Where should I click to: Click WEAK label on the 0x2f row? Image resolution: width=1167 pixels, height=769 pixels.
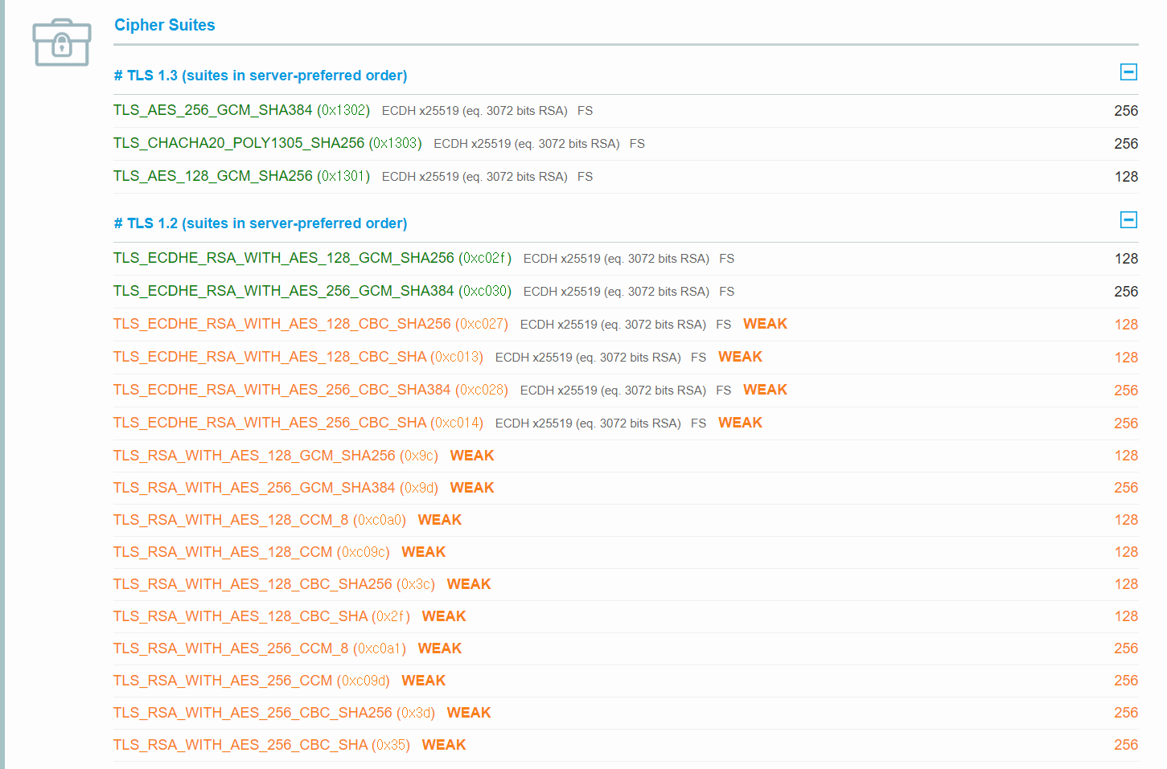[444, 616]
